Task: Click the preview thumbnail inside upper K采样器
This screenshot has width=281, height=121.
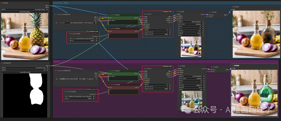Action: point(191,47)
